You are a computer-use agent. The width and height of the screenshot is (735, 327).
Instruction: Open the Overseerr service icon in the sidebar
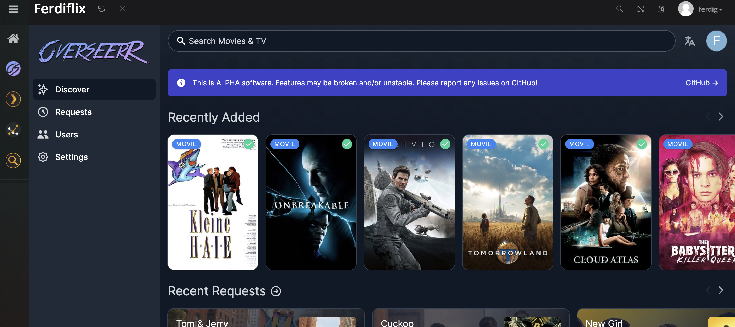13,69
